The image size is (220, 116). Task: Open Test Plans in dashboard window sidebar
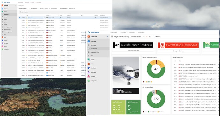point(92,72)
